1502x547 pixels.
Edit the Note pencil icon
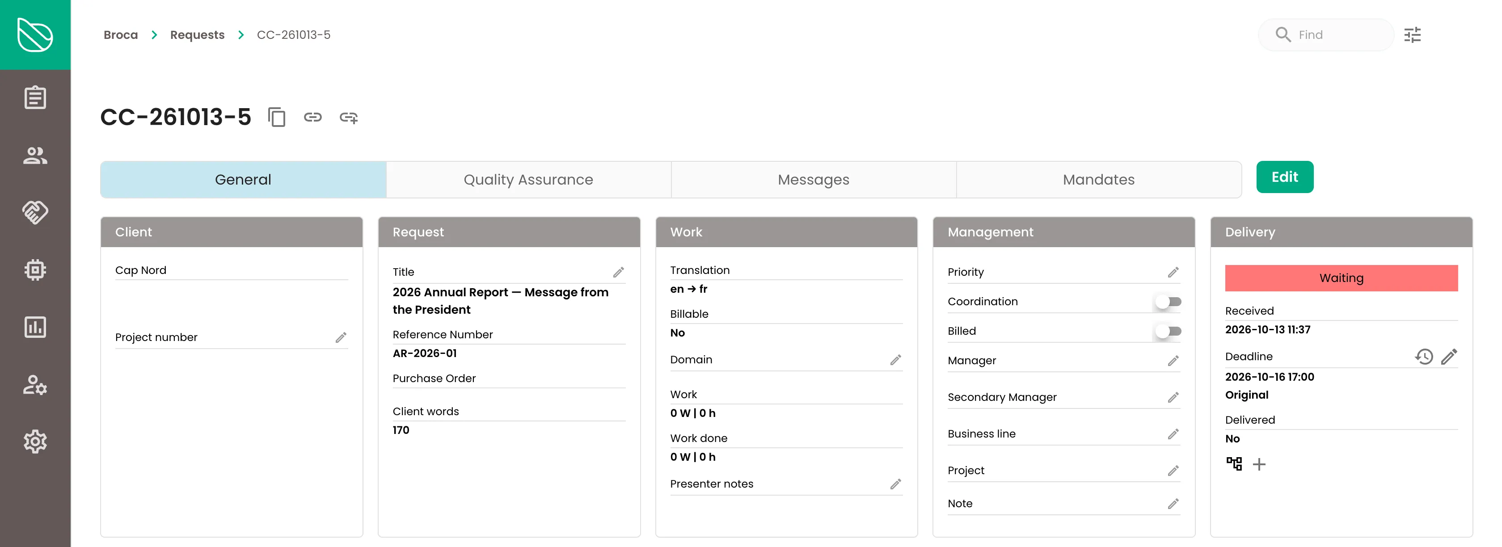coord(1173,504)
